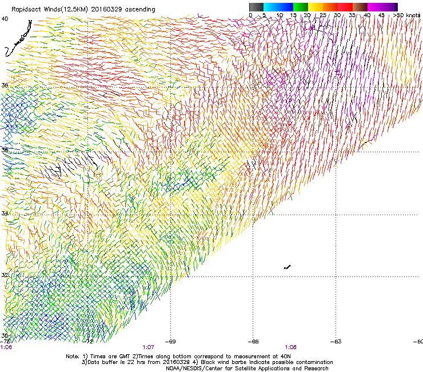This screenshot has width=423, height=372.
Task: Click the note line starting 'Note: 1) Times are GMT'
Action: click(x=178, y=357)
